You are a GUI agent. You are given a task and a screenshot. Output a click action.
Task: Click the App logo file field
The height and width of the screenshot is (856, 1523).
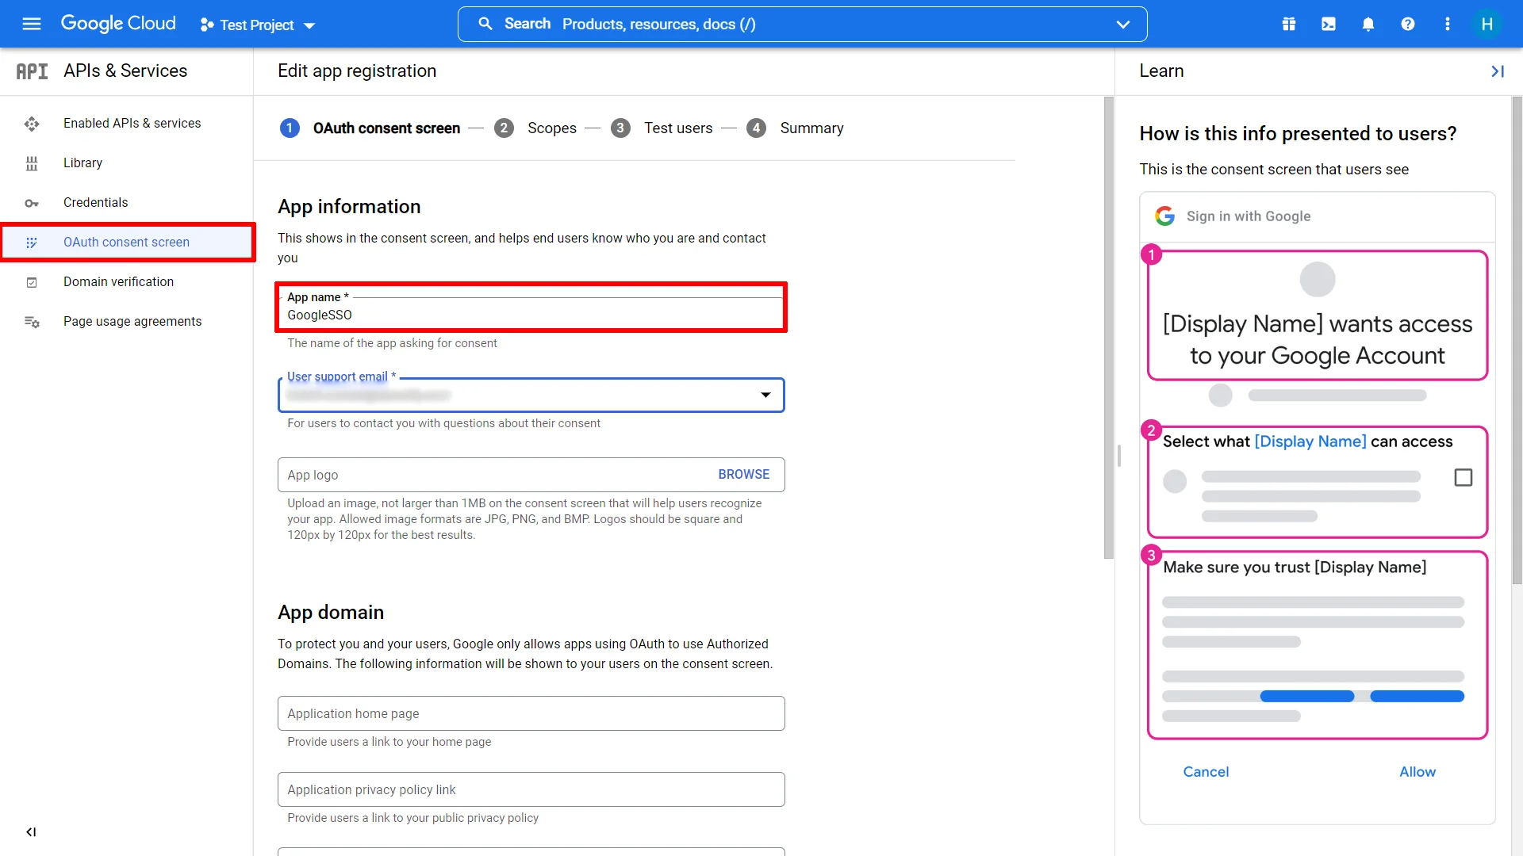[x=531, y=475]
